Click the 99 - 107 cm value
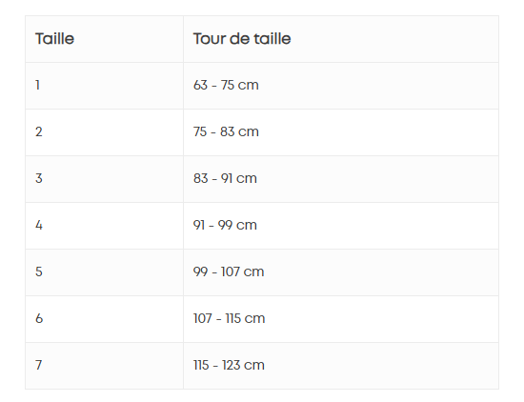The width and height of the screenshot is (524, 402). [x=229, y=271]
